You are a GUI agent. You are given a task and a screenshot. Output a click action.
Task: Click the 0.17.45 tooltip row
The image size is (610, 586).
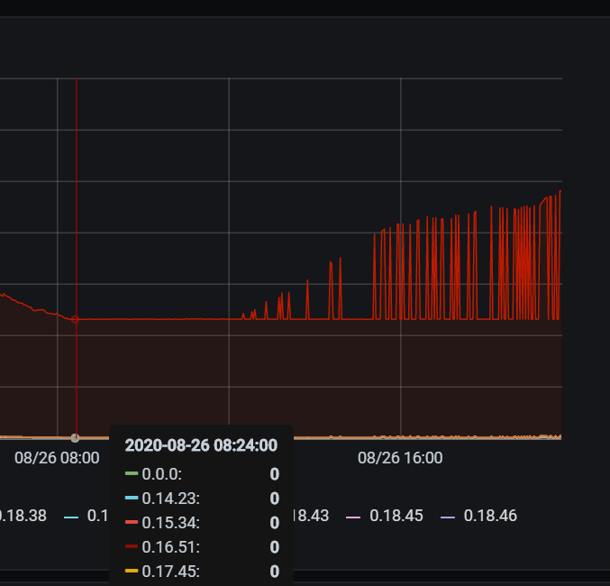(x=202, y=572)
